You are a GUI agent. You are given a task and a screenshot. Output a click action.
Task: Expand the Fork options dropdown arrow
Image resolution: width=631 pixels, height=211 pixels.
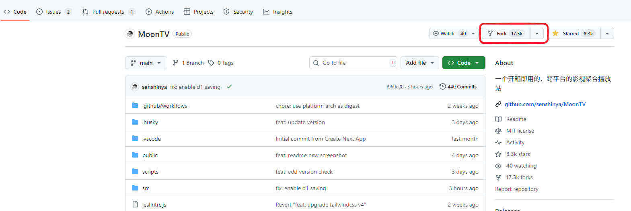coord(537,34)
